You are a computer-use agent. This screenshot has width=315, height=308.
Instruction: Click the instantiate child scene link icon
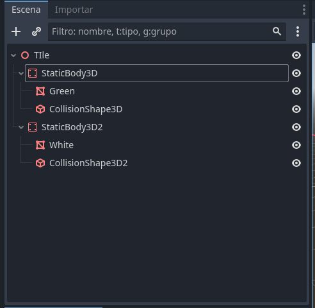(x=36, y=31)
